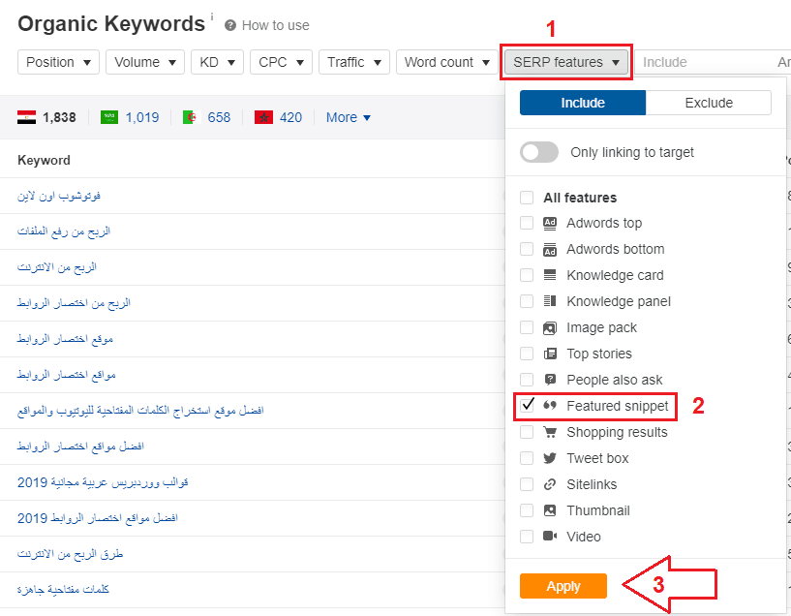Screen dimensions: 791x616
Task: Check the All features checkbox
Action: coord(527,198)
